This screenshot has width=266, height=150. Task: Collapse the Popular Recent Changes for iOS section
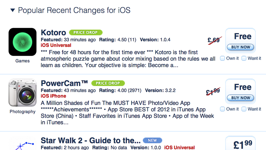(13, 10)
